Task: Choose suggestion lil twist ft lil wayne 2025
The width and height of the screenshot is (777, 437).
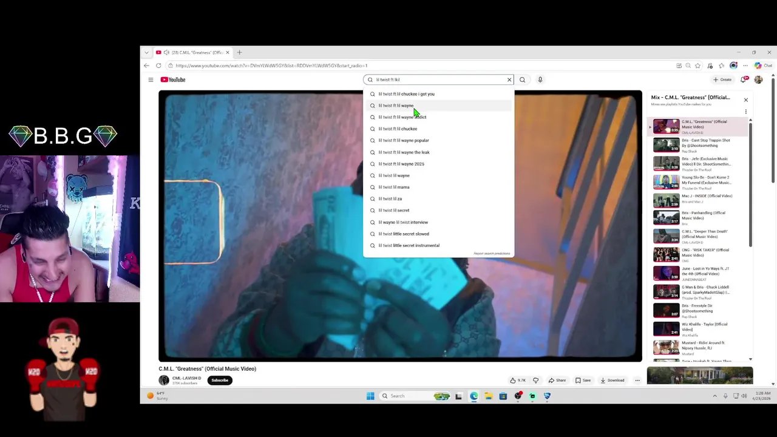Action: [x=438, y=164]
